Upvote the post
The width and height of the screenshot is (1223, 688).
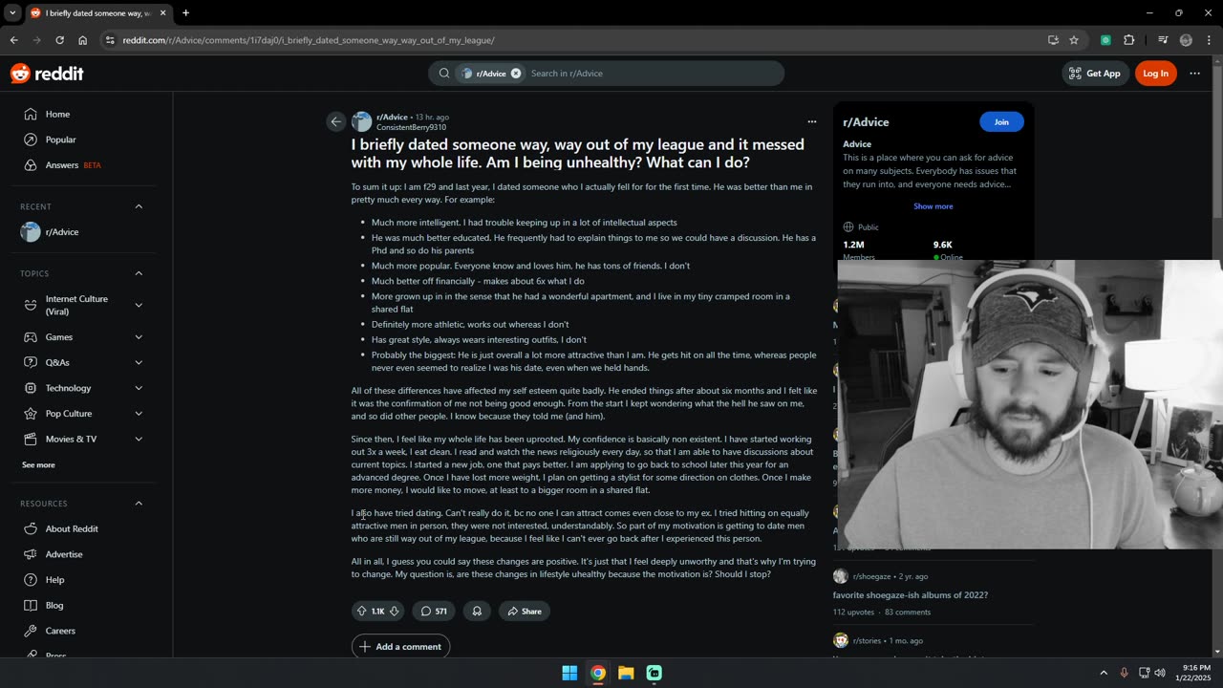361,612
